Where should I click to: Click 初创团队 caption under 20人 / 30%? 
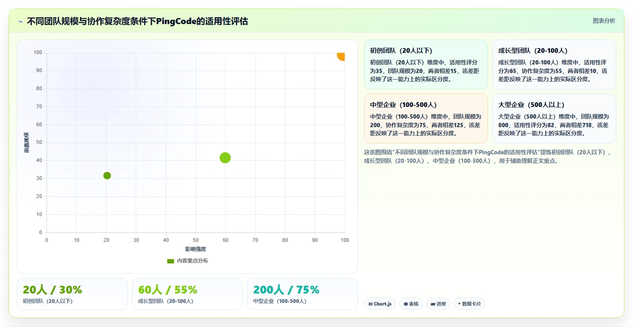tap(48, 301)
